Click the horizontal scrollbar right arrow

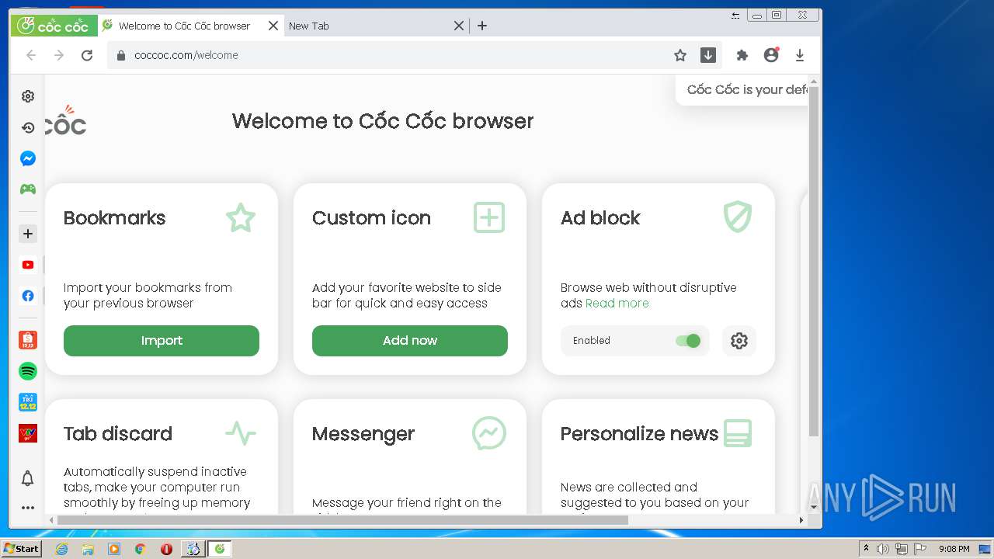click(x=802, y=520)
